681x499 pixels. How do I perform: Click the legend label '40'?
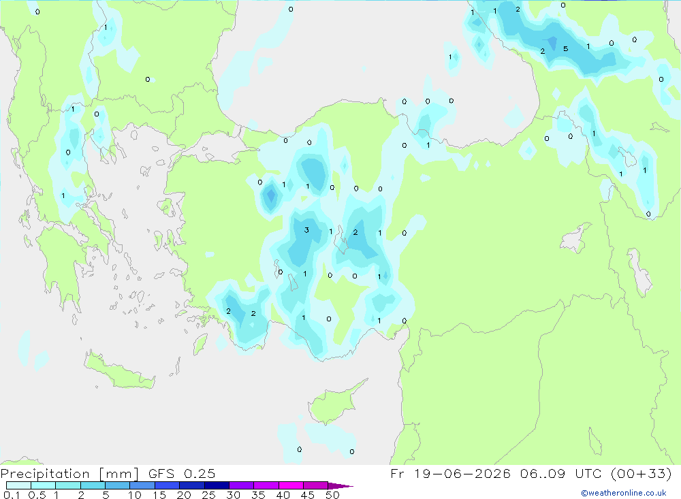click(283, 495)
